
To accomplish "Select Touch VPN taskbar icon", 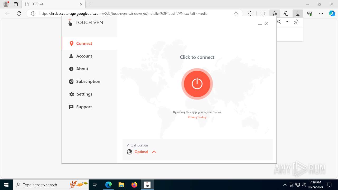I will [x=147, y=185].
